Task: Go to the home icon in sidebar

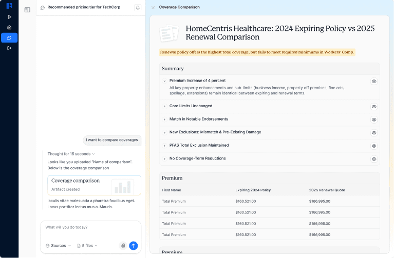Action: (9, 27)
